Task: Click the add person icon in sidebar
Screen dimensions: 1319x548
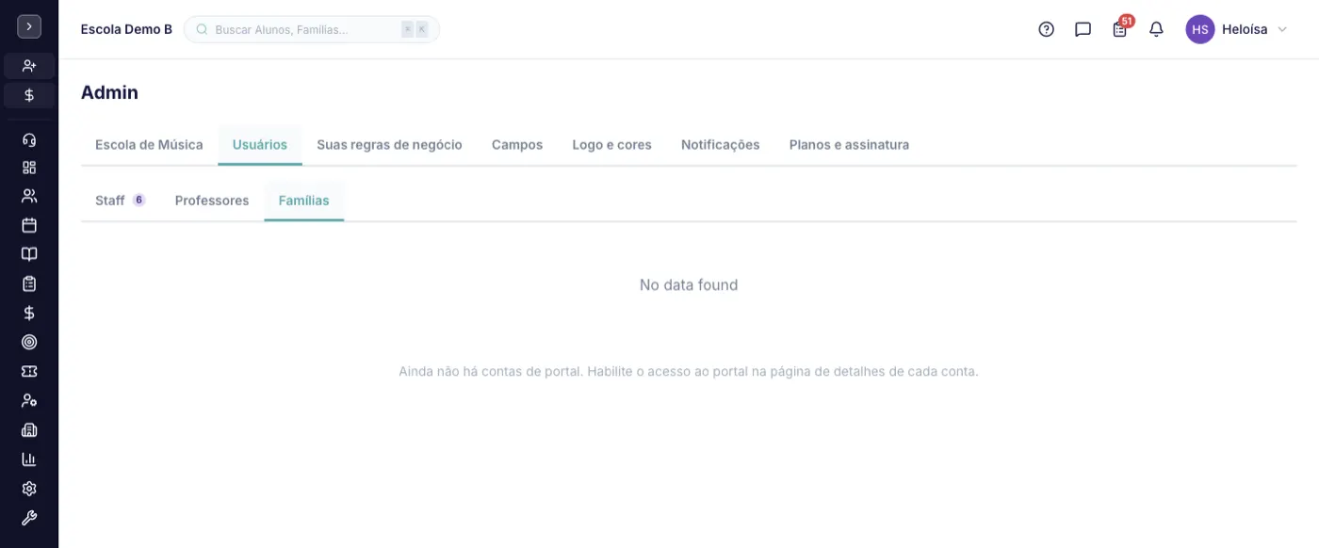Action: coord(29,66)
